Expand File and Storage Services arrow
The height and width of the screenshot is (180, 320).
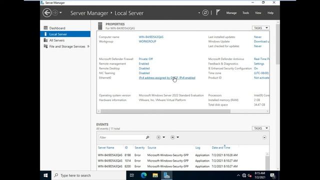pos(88,46)
